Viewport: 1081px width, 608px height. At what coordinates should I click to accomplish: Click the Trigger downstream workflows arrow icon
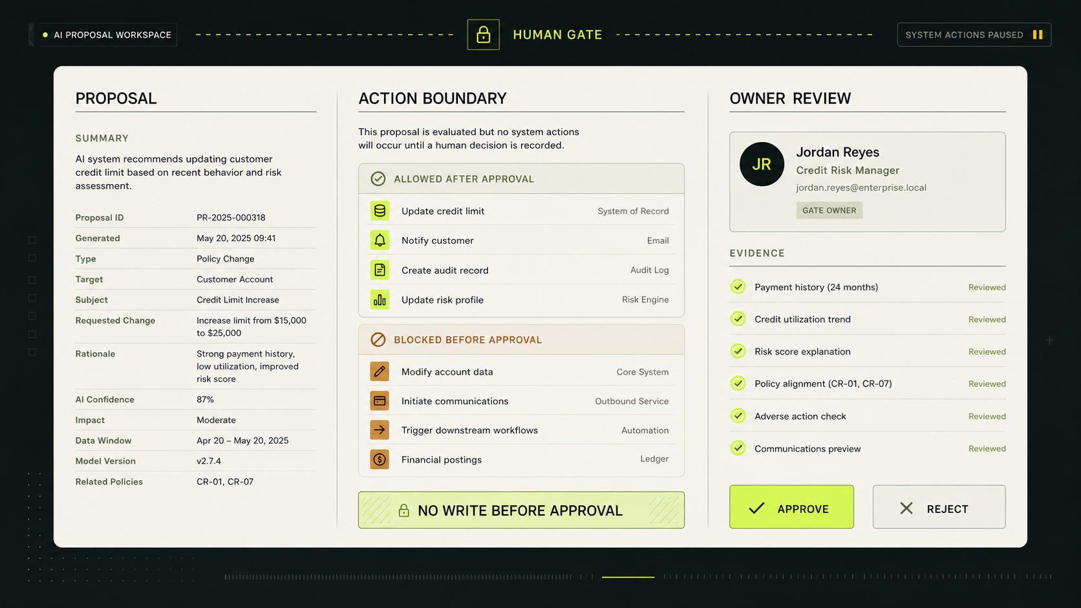pos(380,430)
